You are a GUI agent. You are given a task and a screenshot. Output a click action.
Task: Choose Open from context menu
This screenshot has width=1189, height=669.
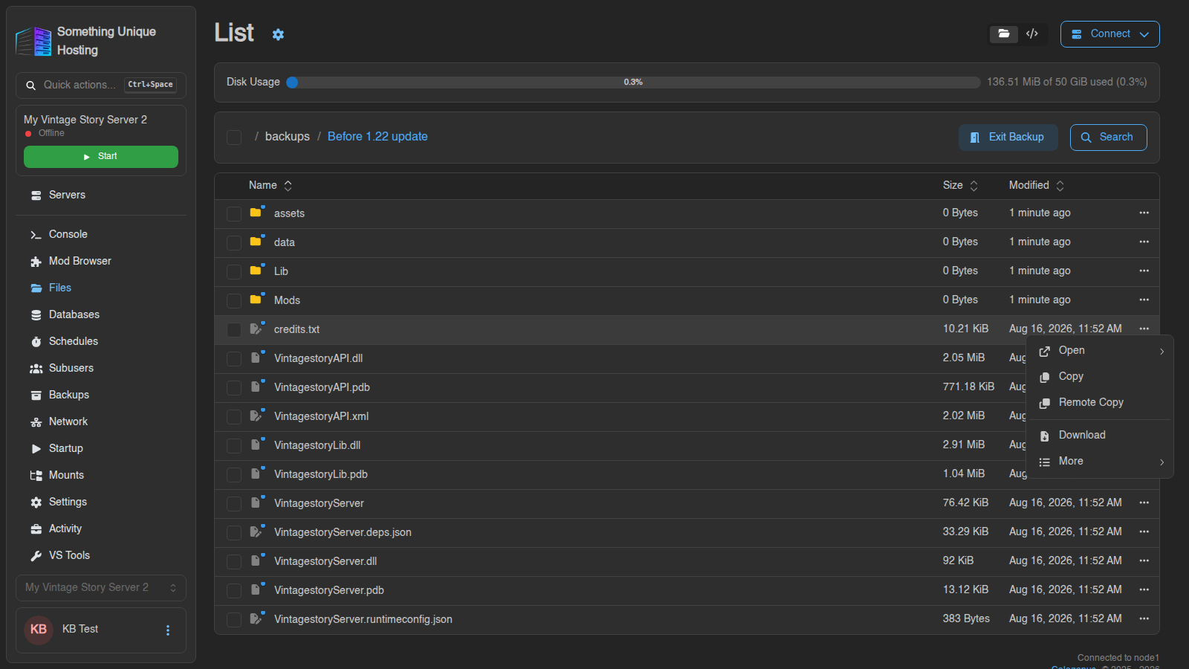(1100, 351)
